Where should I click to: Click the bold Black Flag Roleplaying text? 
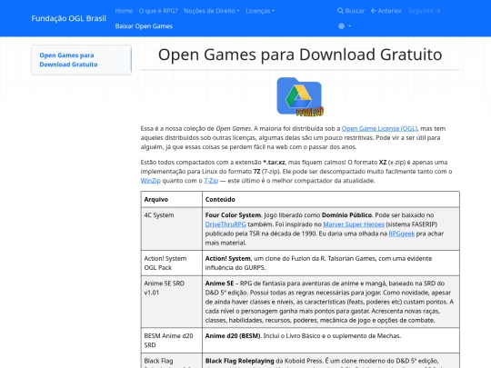point(239,361)
